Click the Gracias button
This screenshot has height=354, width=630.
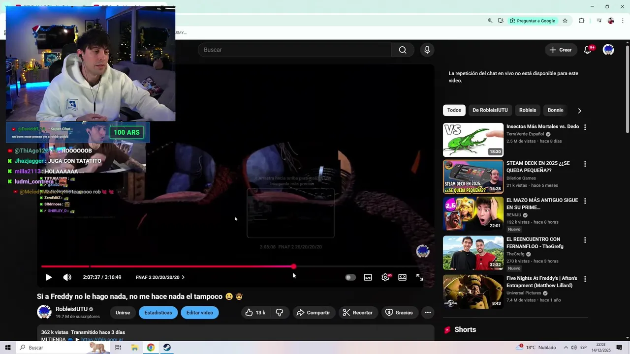click(x=399, y=313)
